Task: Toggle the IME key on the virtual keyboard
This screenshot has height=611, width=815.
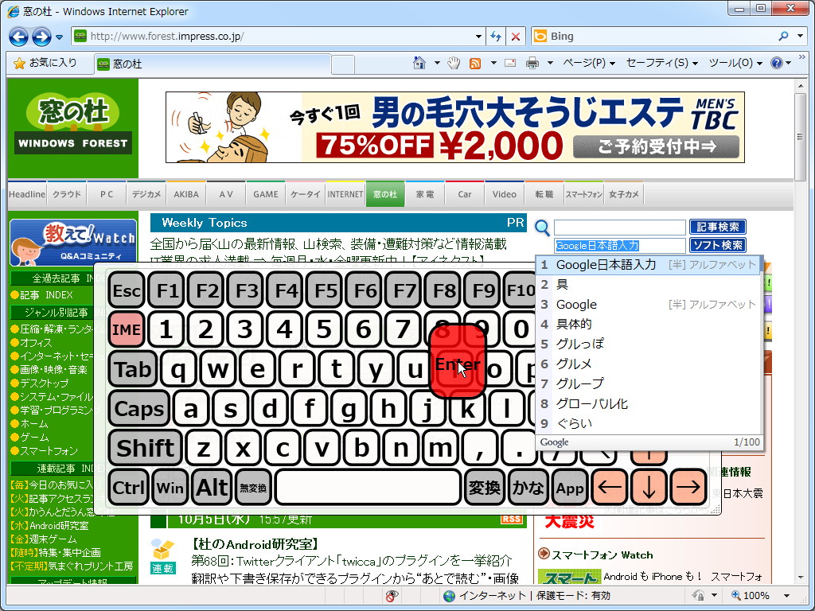Action: 127,329
